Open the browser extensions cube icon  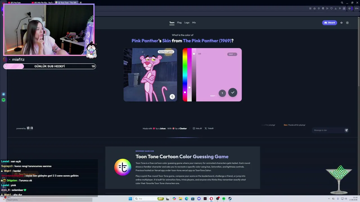point(349,8)
